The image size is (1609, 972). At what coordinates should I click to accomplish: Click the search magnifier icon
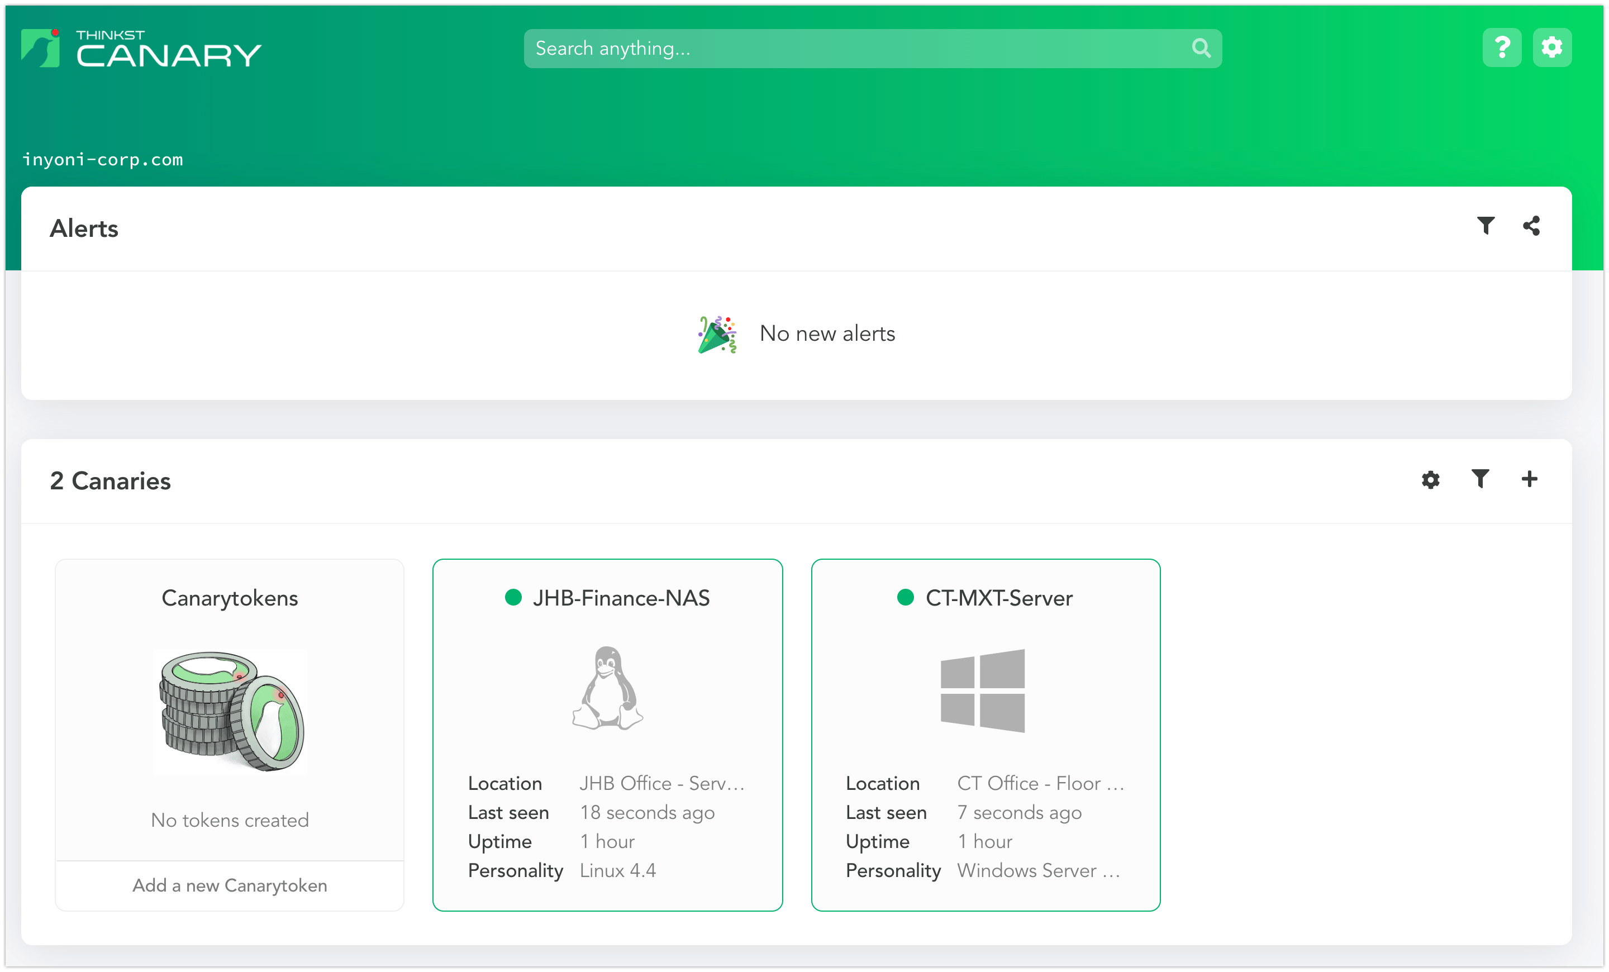1201,47
